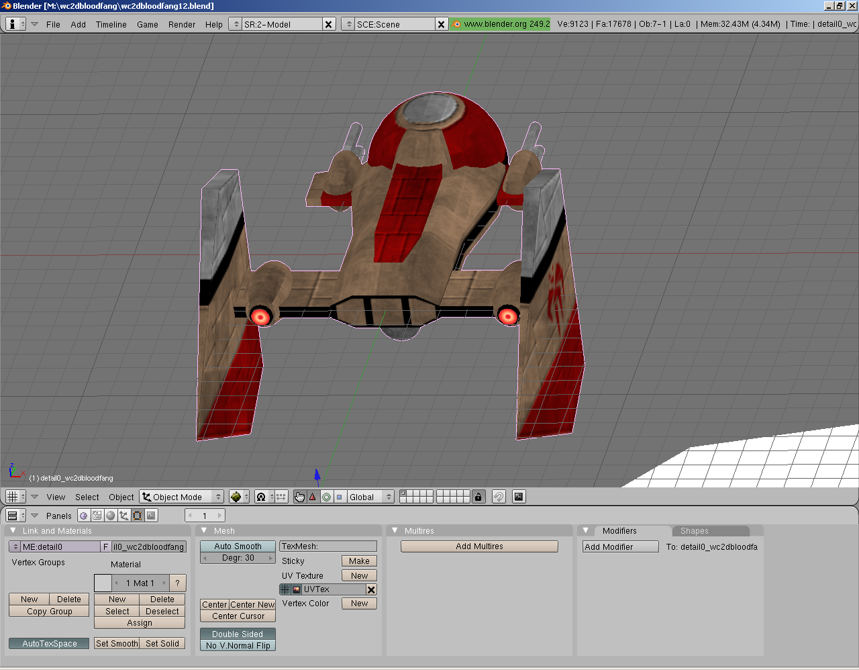This screenshot has height=670, width=859.
Task: Click the Add Modifier button
Action: click(620, 546)
